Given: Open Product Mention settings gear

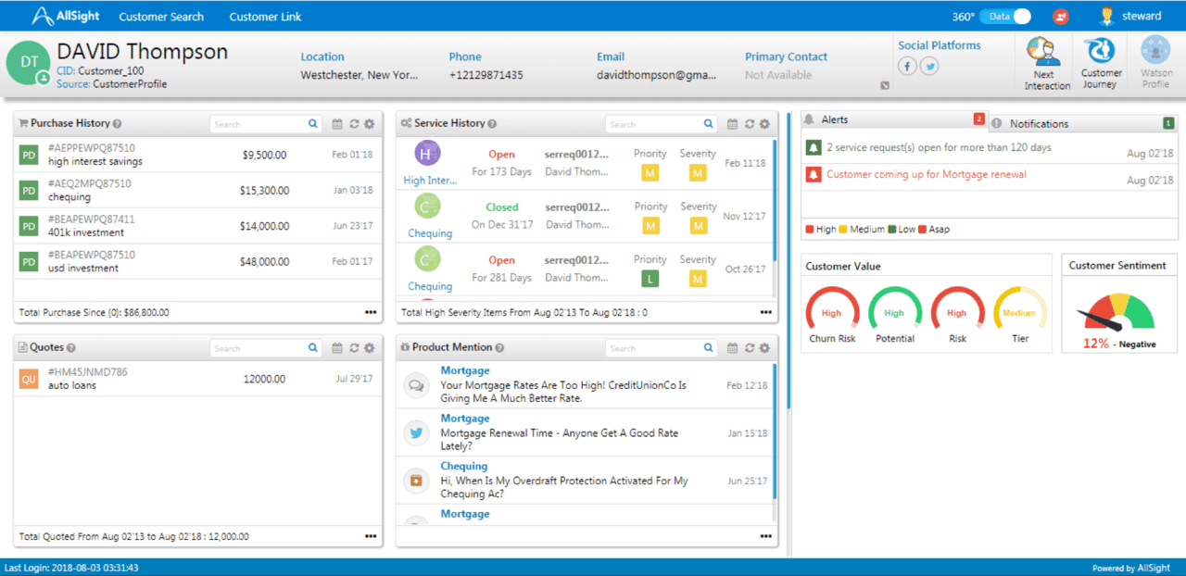Looking at the screenshot, I should (764, 348).
